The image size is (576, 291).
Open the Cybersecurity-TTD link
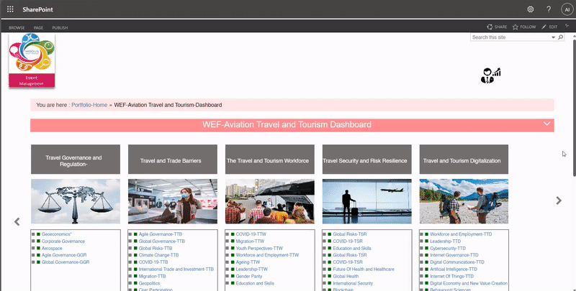[x=448, y=248]
